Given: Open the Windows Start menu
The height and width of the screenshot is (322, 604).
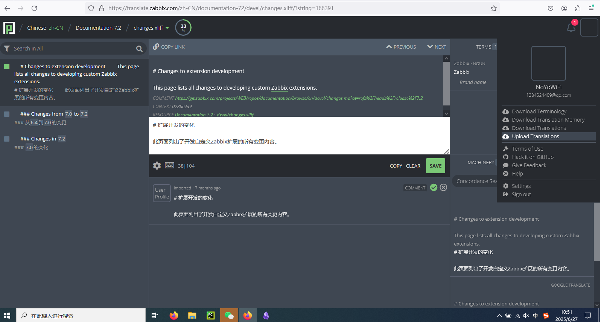Looking at the screenshot, I should (x=7, y=315).
